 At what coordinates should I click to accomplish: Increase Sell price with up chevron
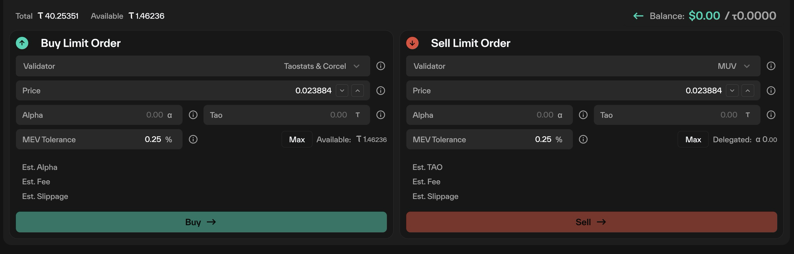(748, 90)
